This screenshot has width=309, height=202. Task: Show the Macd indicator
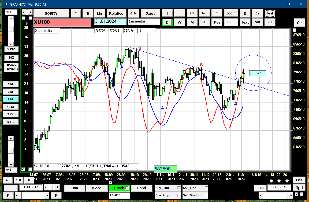[x=97, y=188]
